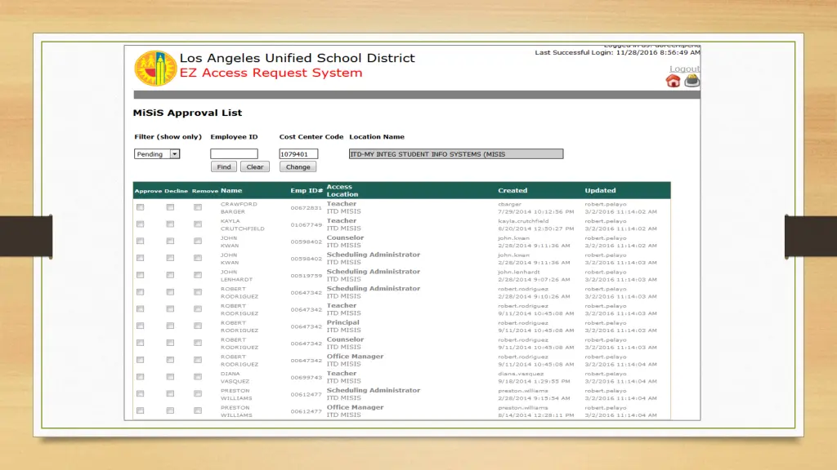837x470 pixels.
Task: Check Remove for John Kwan Counselor row
Action: coord(198,242)
